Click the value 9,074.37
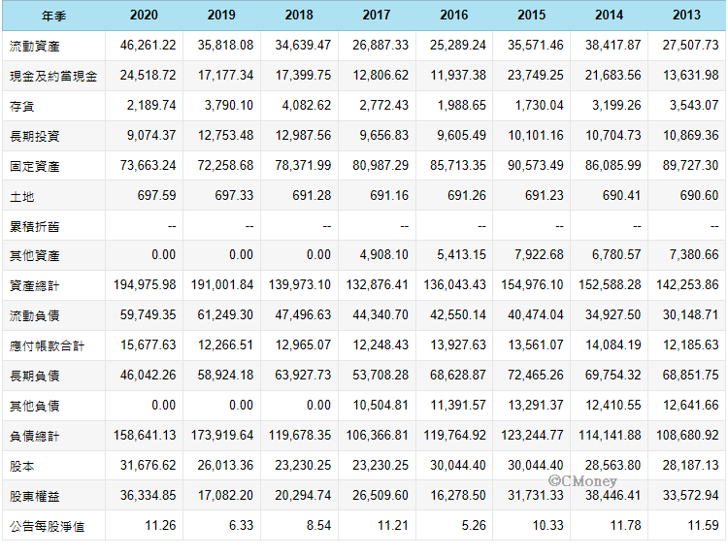The image size is (728, 557). click(151, 135)
